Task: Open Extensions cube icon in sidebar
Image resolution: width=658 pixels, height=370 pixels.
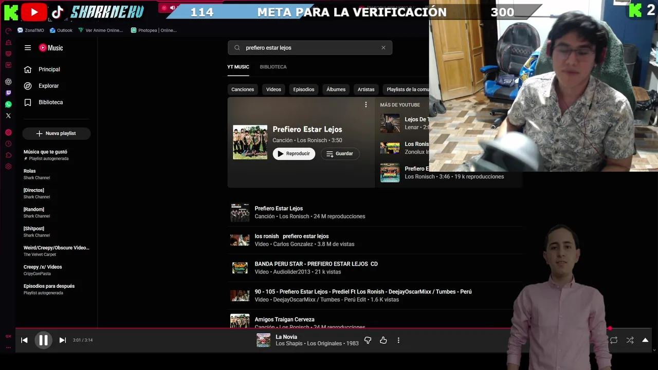Action: [x=8, y=155]
